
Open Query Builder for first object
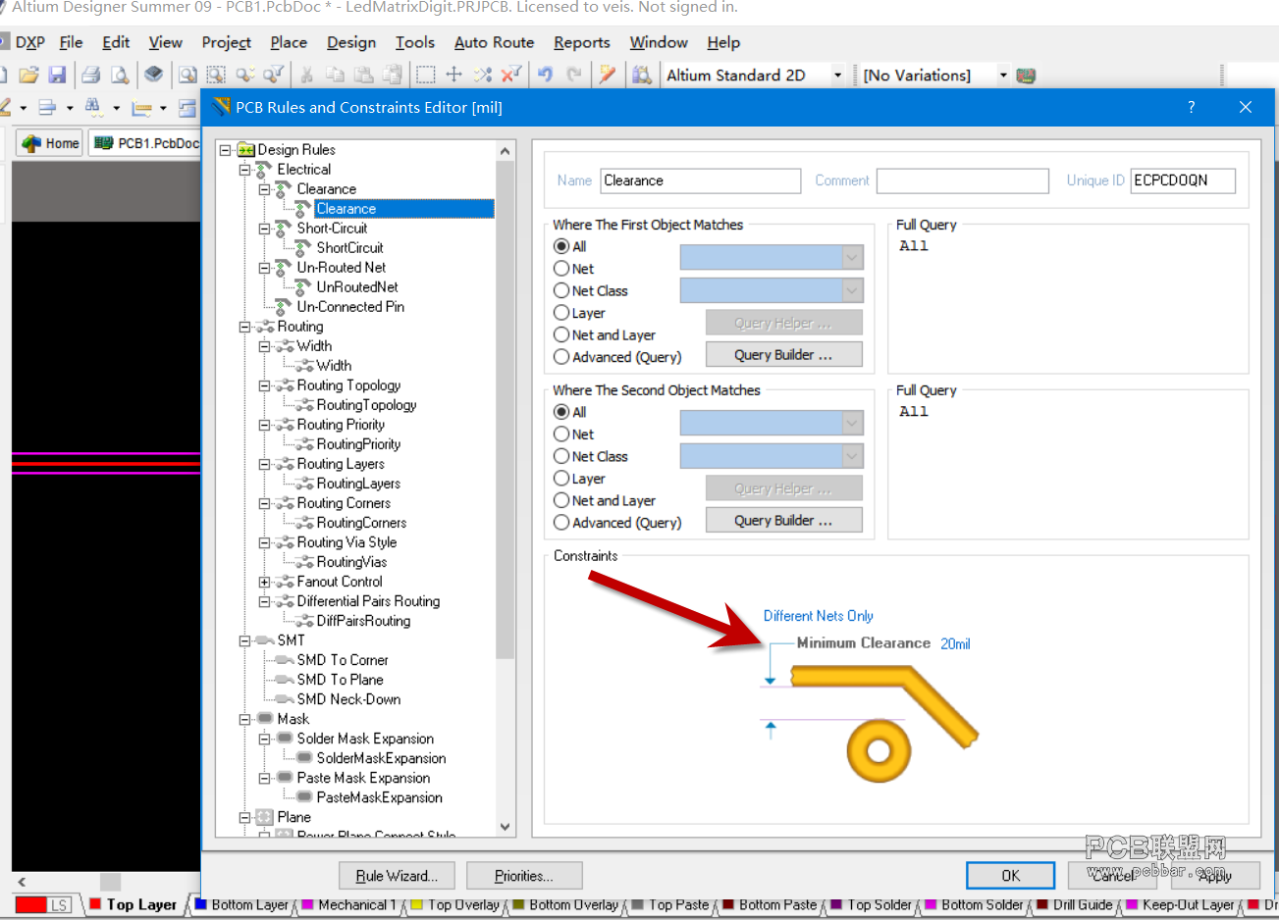783,355
